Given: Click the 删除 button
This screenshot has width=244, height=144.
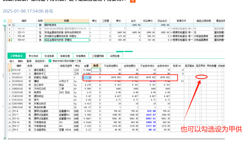Looking at the screenshot, I should click(x=20, y=61).
